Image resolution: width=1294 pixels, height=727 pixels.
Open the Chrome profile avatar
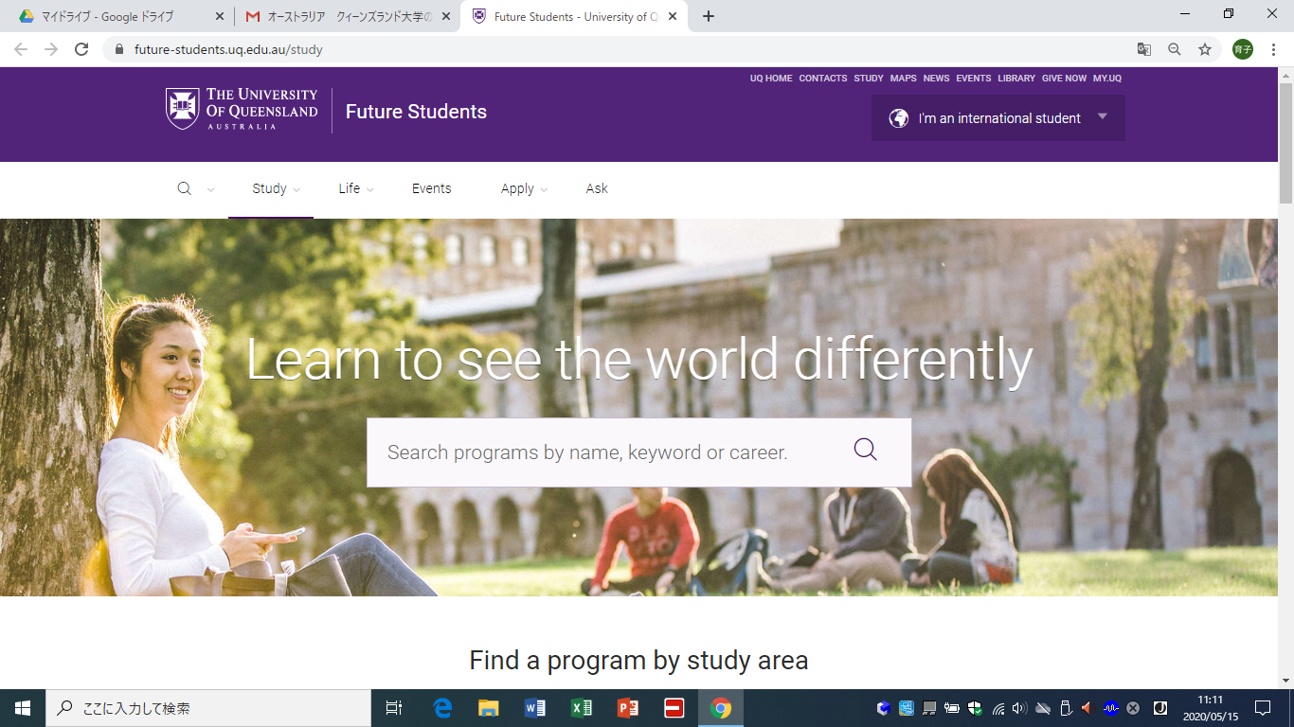tap(1243, 49)
